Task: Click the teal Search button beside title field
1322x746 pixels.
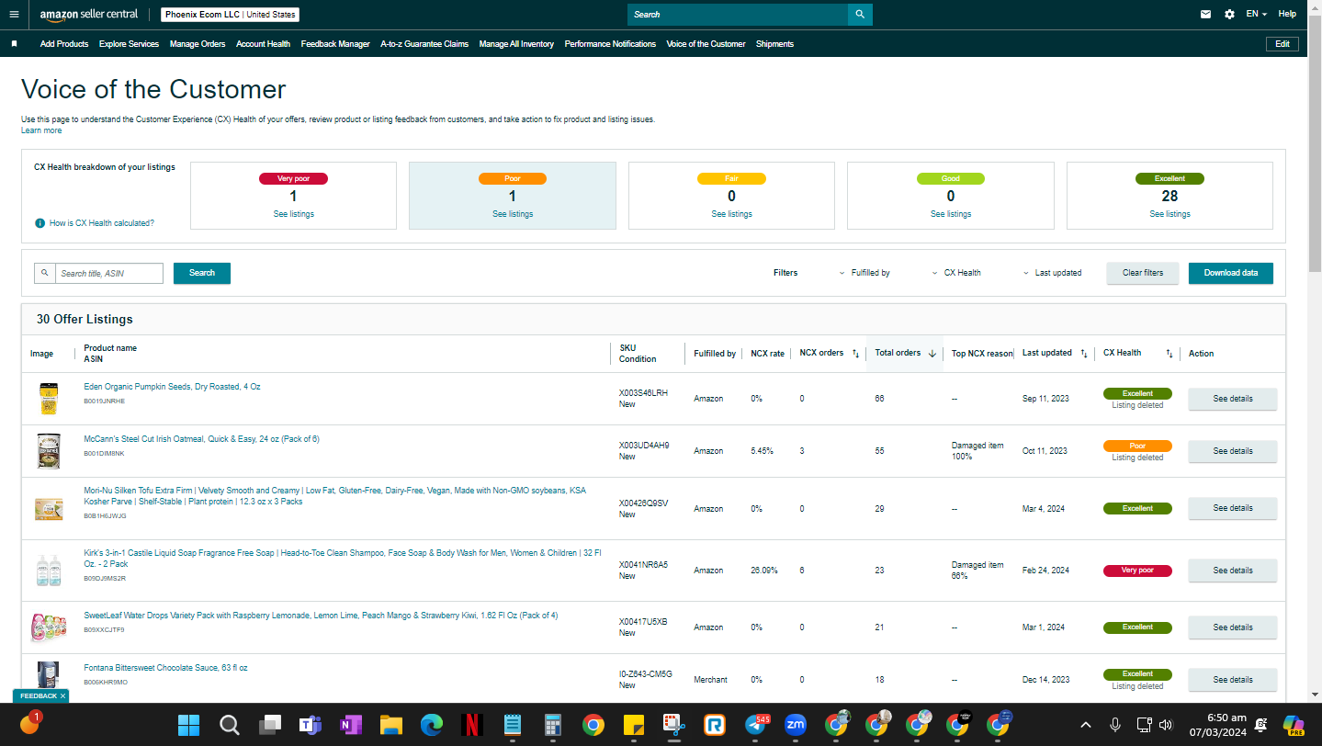Action: coord(202,273)
